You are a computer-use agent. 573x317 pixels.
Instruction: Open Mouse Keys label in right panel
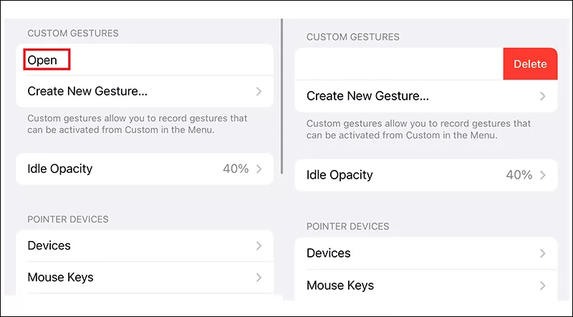click(340, 285)
